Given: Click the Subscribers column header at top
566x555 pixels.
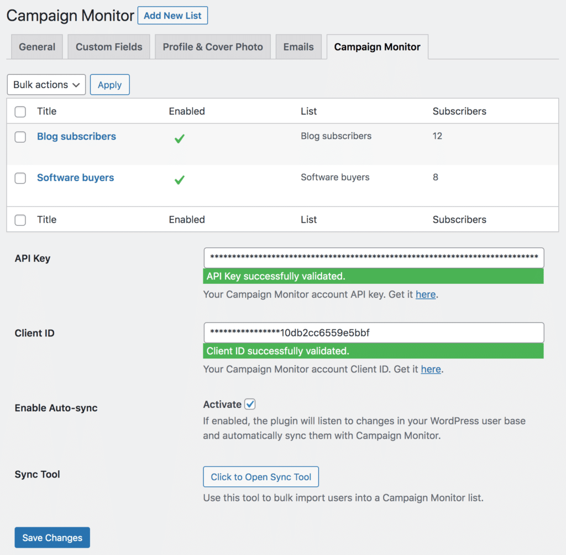Looking at the screenshot, I should [459, 111].
